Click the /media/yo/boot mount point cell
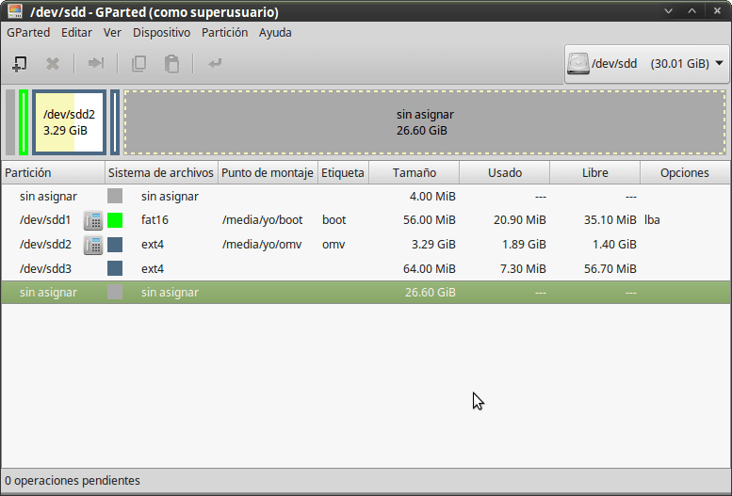Viewport: 732px width, 496px height. pyautogui.click(x=262, y=220)
